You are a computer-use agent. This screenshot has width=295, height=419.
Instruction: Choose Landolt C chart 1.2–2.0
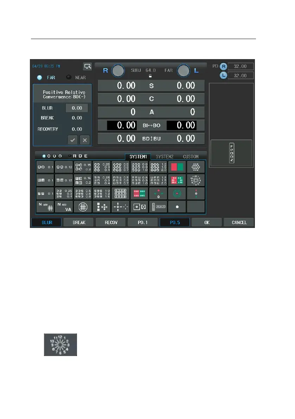(158, 167)
